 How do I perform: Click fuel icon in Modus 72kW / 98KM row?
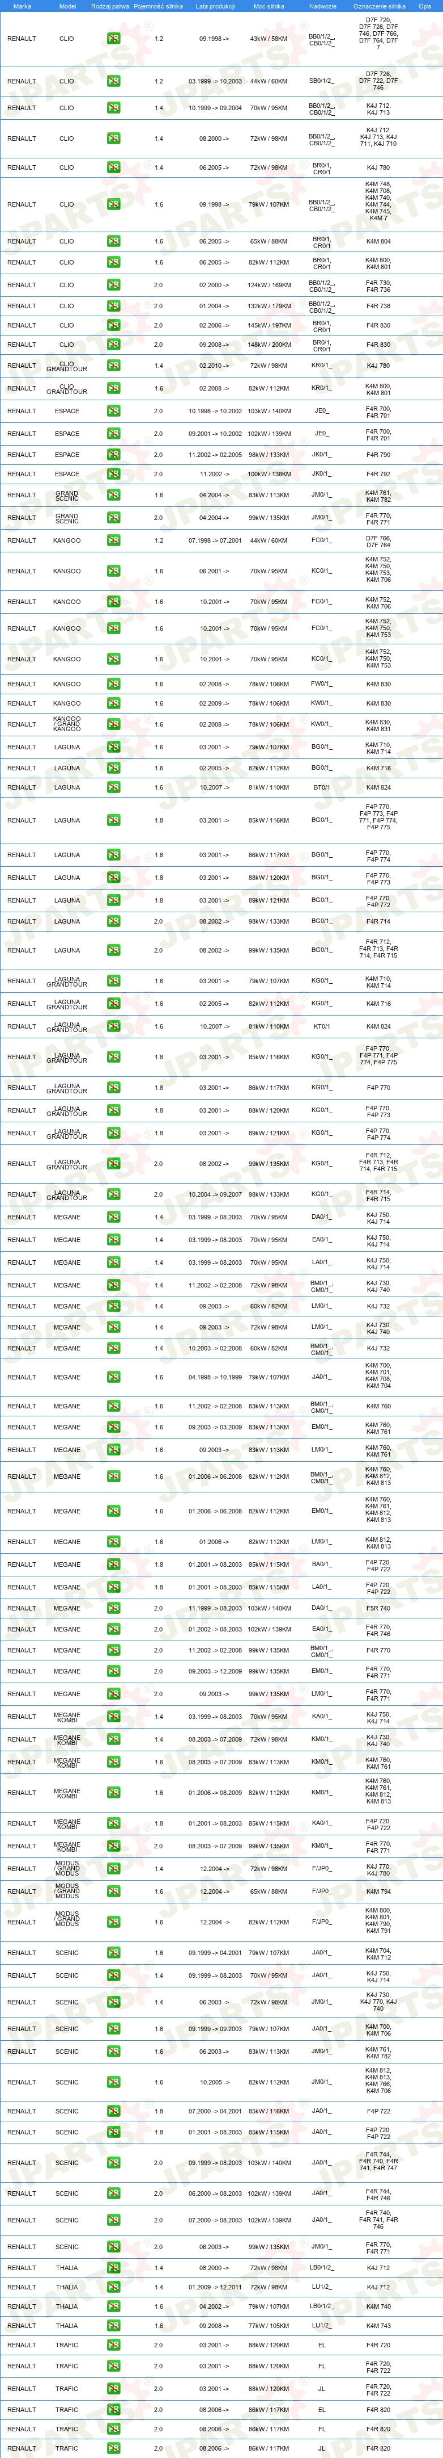click(x=113, y=1869)
